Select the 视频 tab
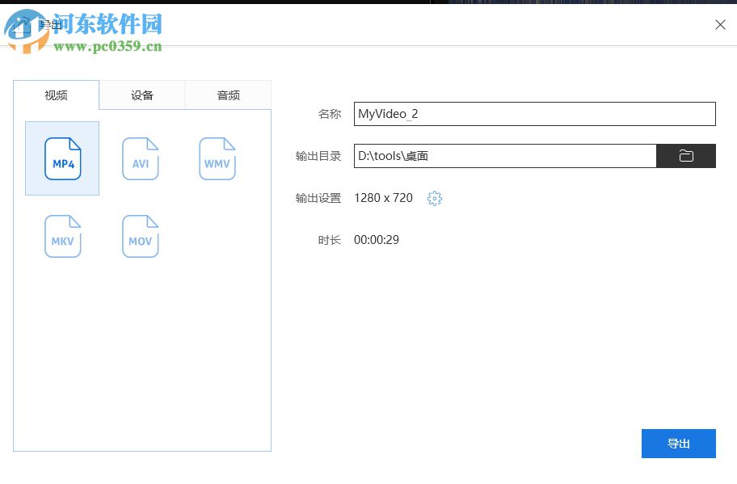The height and width of the screenshot is (484, 737). click(55, 95)
